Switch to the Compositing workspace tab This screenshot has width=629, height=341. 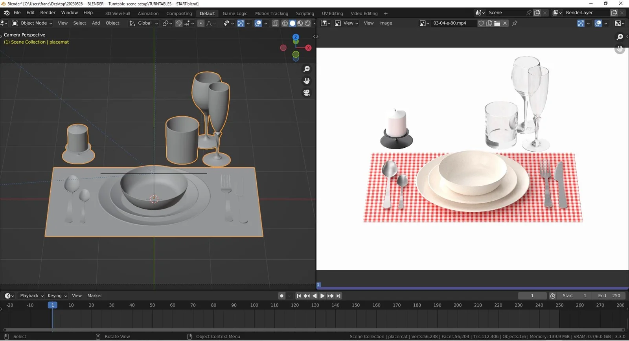tap(179, 13)
